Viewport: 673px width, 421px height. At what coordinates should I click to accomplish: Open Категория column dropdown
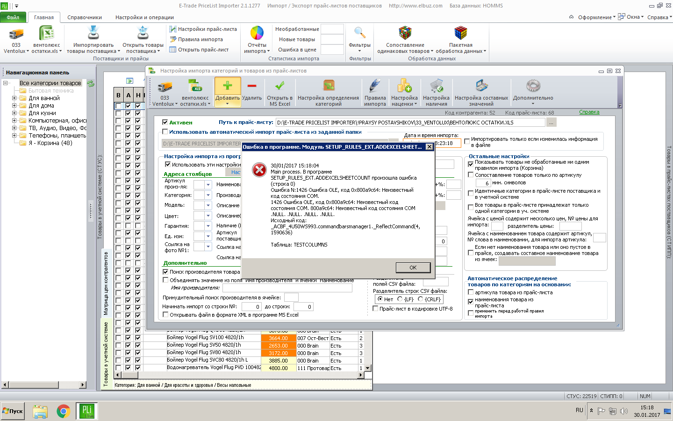point(208,195)
